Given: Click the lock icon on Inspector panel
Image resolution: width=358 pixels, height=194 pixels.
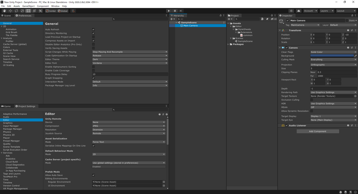Looking at the screenshot, I should point(352,16).
